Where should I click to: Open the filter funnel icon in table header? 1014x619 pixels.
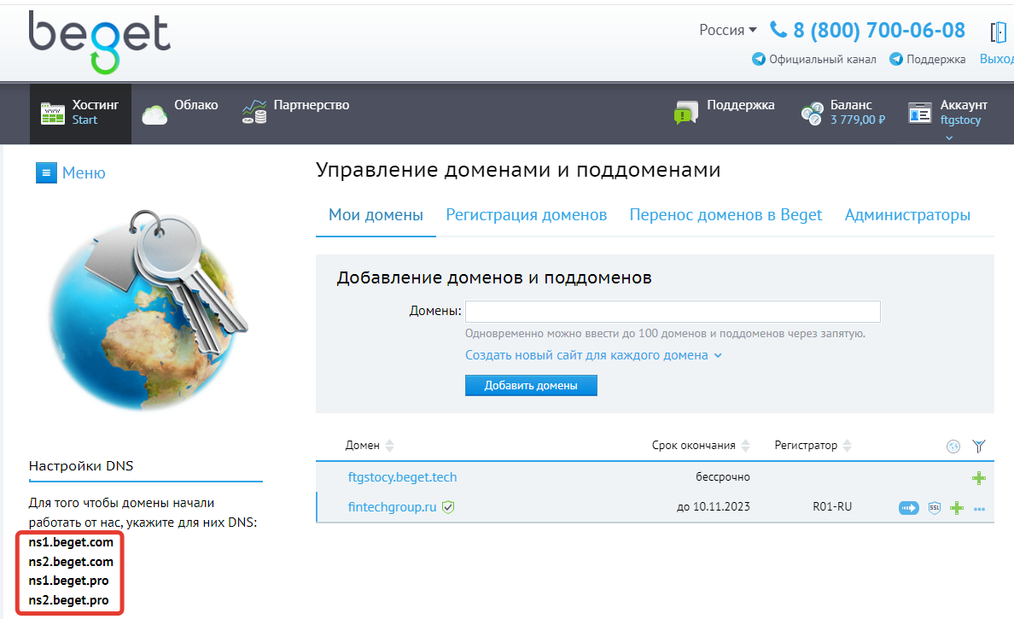tap(978, 447)
